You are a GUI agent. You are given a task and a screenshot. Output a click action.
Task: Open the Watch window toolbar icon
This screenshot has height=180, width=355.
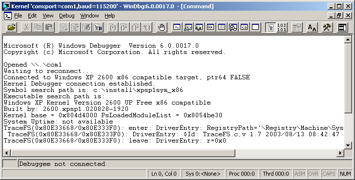(188, 27)
